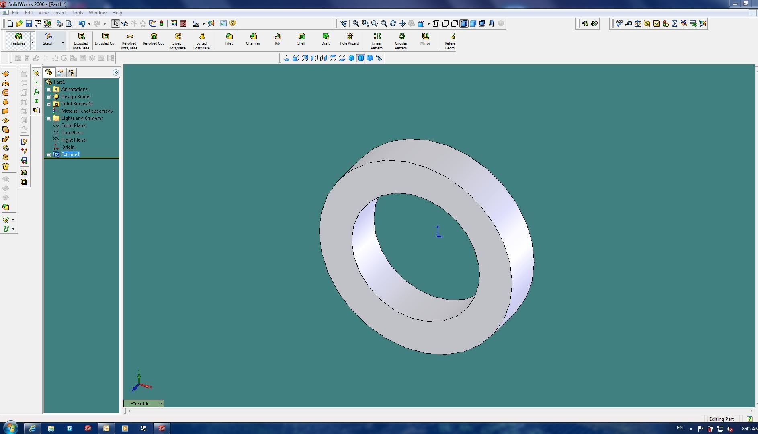Select the Chamfer tool
The width and height of the screenshot is (758, 434).
[x=253, y=39]
